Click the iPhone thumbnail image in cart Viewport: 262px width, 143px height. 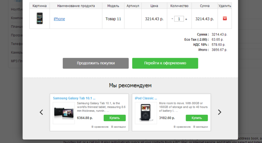point(40,19)
